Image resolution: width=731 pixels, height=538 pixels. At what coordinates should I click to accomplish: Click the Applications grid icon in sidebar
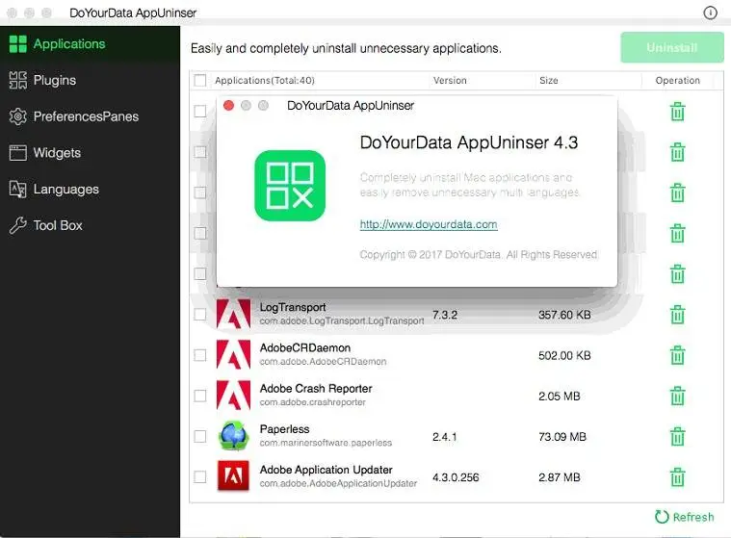click(x=18, y=44)
